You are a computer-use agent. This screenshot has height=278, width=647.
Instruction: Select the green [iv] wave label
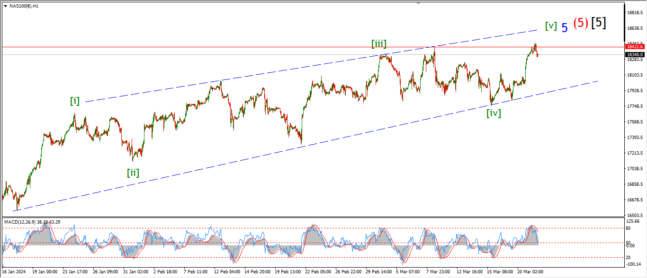coord(493,113)
